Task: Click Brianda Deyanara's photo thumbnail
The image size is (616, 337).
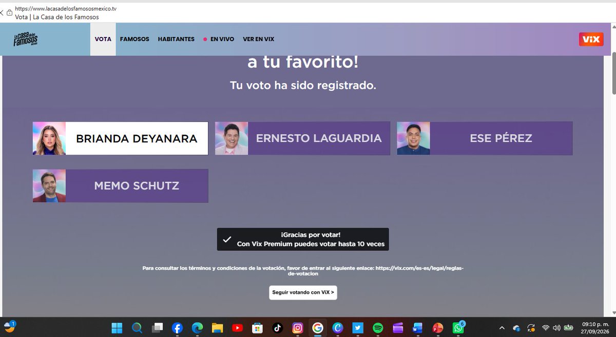Action: (49, 138)
